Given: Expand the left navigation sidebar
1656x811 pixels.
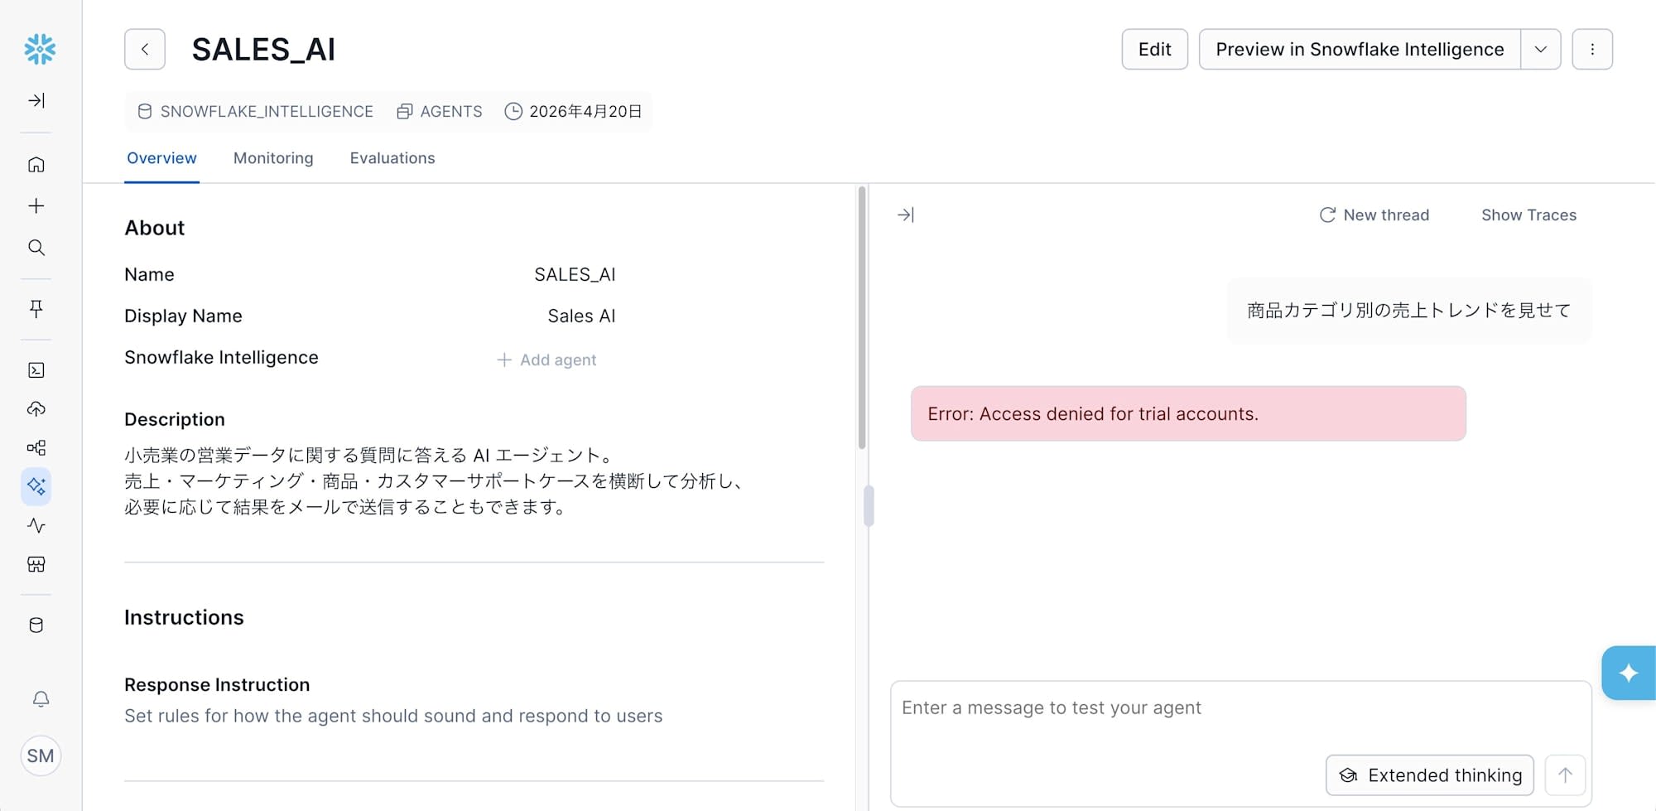Looking at the screenshot, I should coord(36,100).
